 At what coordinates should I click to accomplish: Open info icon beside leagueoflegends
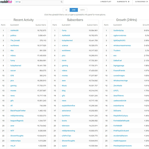tap(8, 121)
